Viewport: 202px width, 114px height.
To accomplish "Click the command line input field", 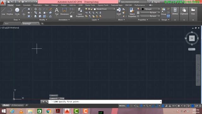I will [105, 102].
